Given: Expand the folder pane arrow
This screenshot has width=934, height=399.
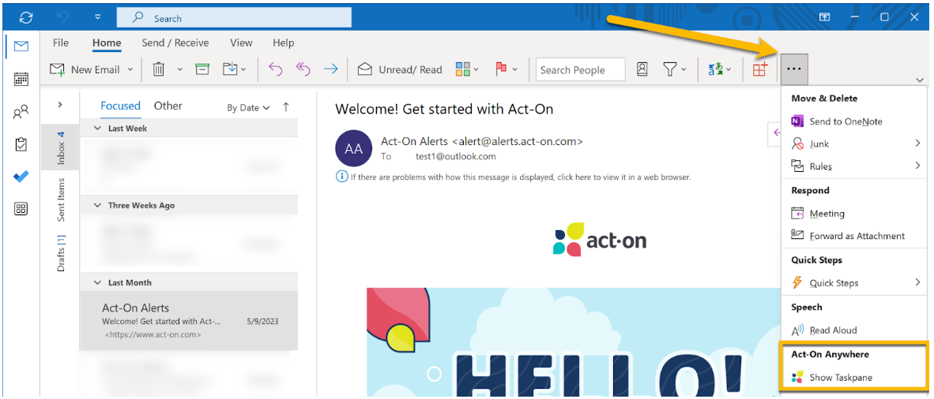Looking at the screenshot, I should click(x=59, y=105).
